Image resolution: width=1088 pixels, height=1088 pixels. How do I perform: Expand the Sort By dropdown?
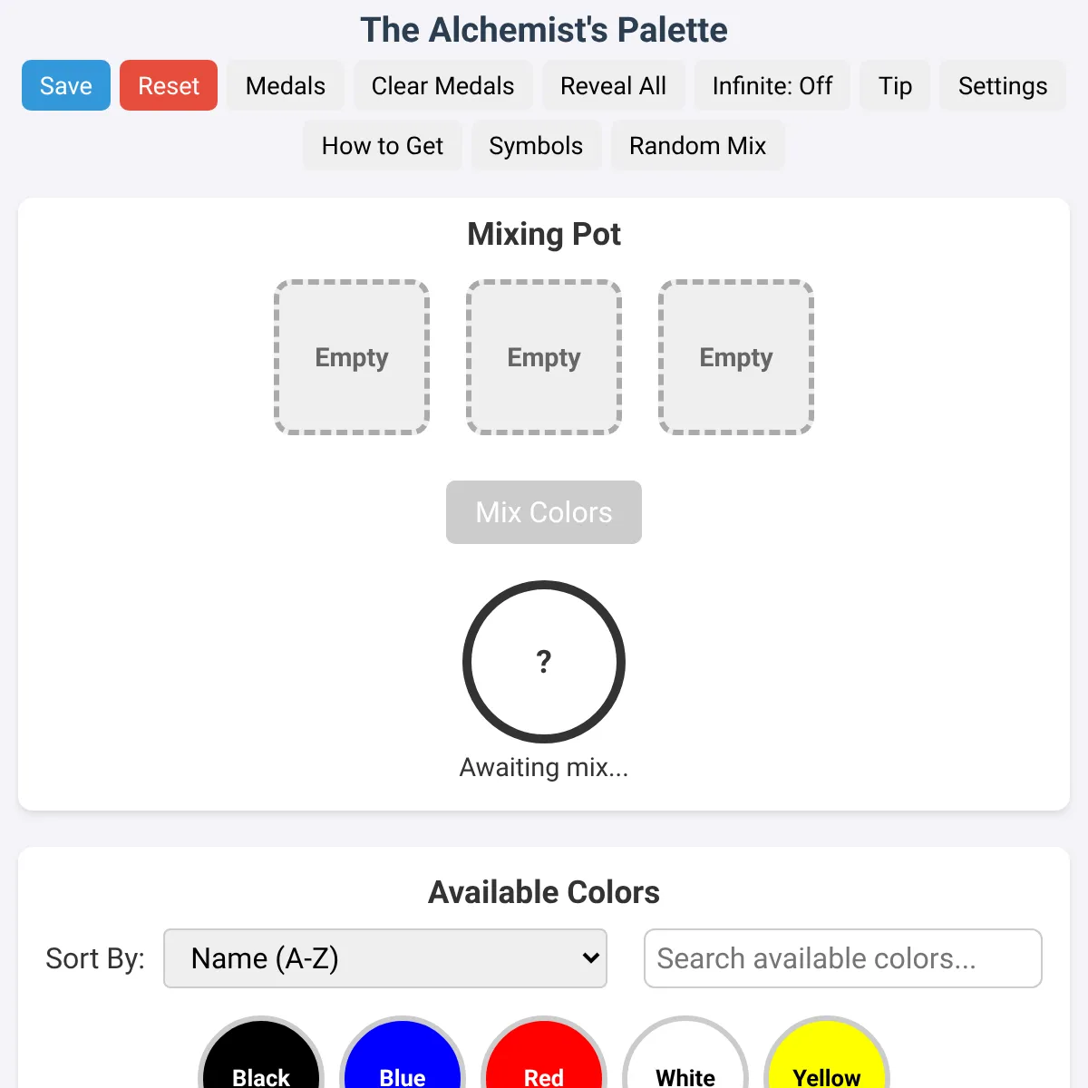(x=385, y=958)
